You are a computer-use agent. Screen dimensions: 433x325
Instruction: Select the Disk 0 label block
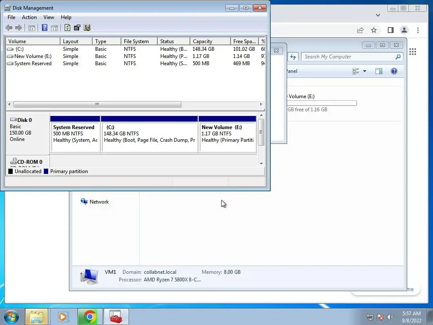click(x=27, y=134)
